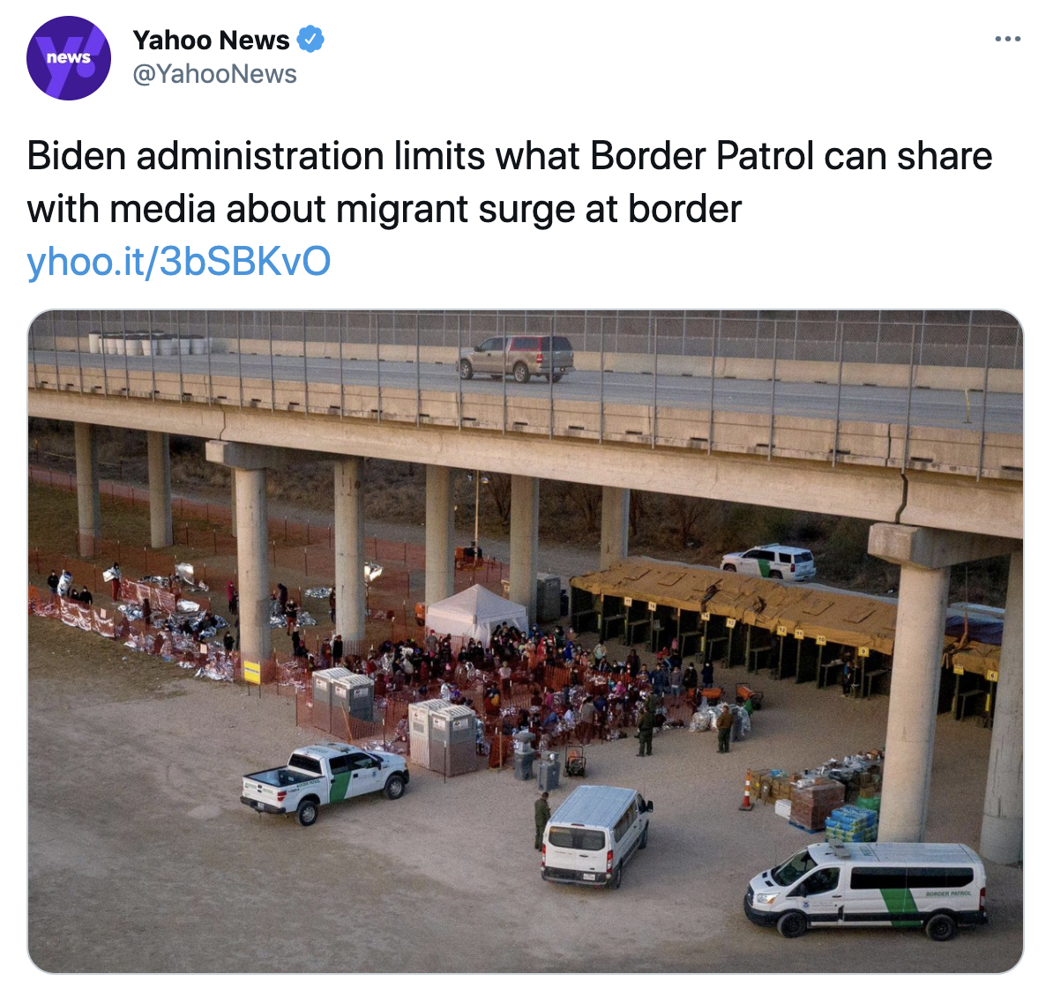Open the tweet's three-dot more options menu
Image resolution: width=1053 pixels, height=1003 pixels.
1007,39
